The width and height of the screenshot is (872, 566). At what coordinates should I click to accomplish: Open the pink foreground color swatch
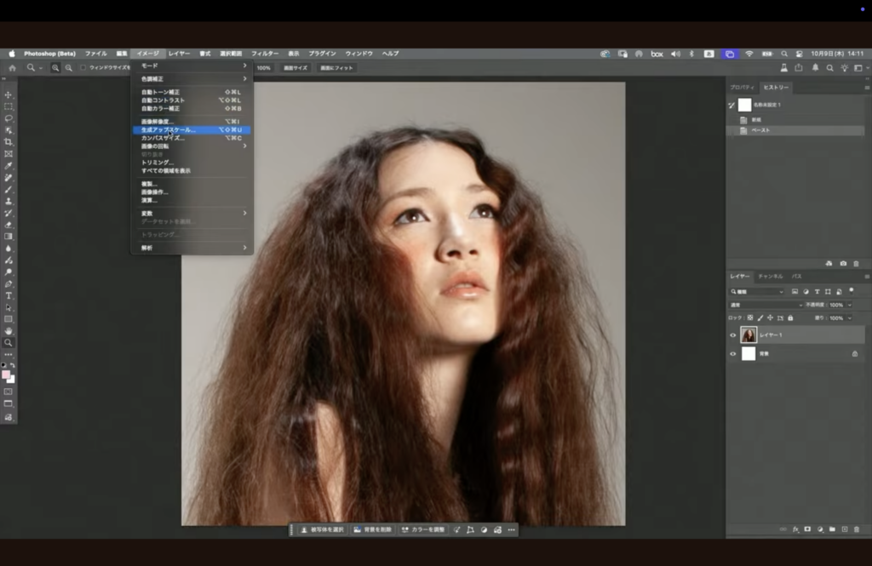pos(6,374)
